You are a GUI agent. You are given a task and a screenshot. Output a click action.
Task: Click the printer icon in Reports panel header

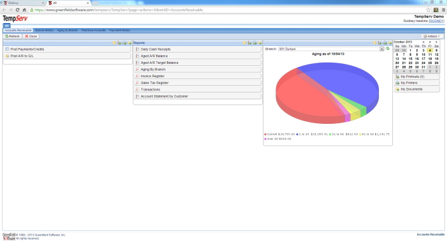(255, 43)
